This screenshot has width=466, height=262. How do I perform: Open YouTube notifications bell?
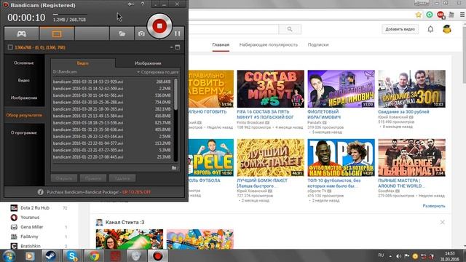pos(430,29)
